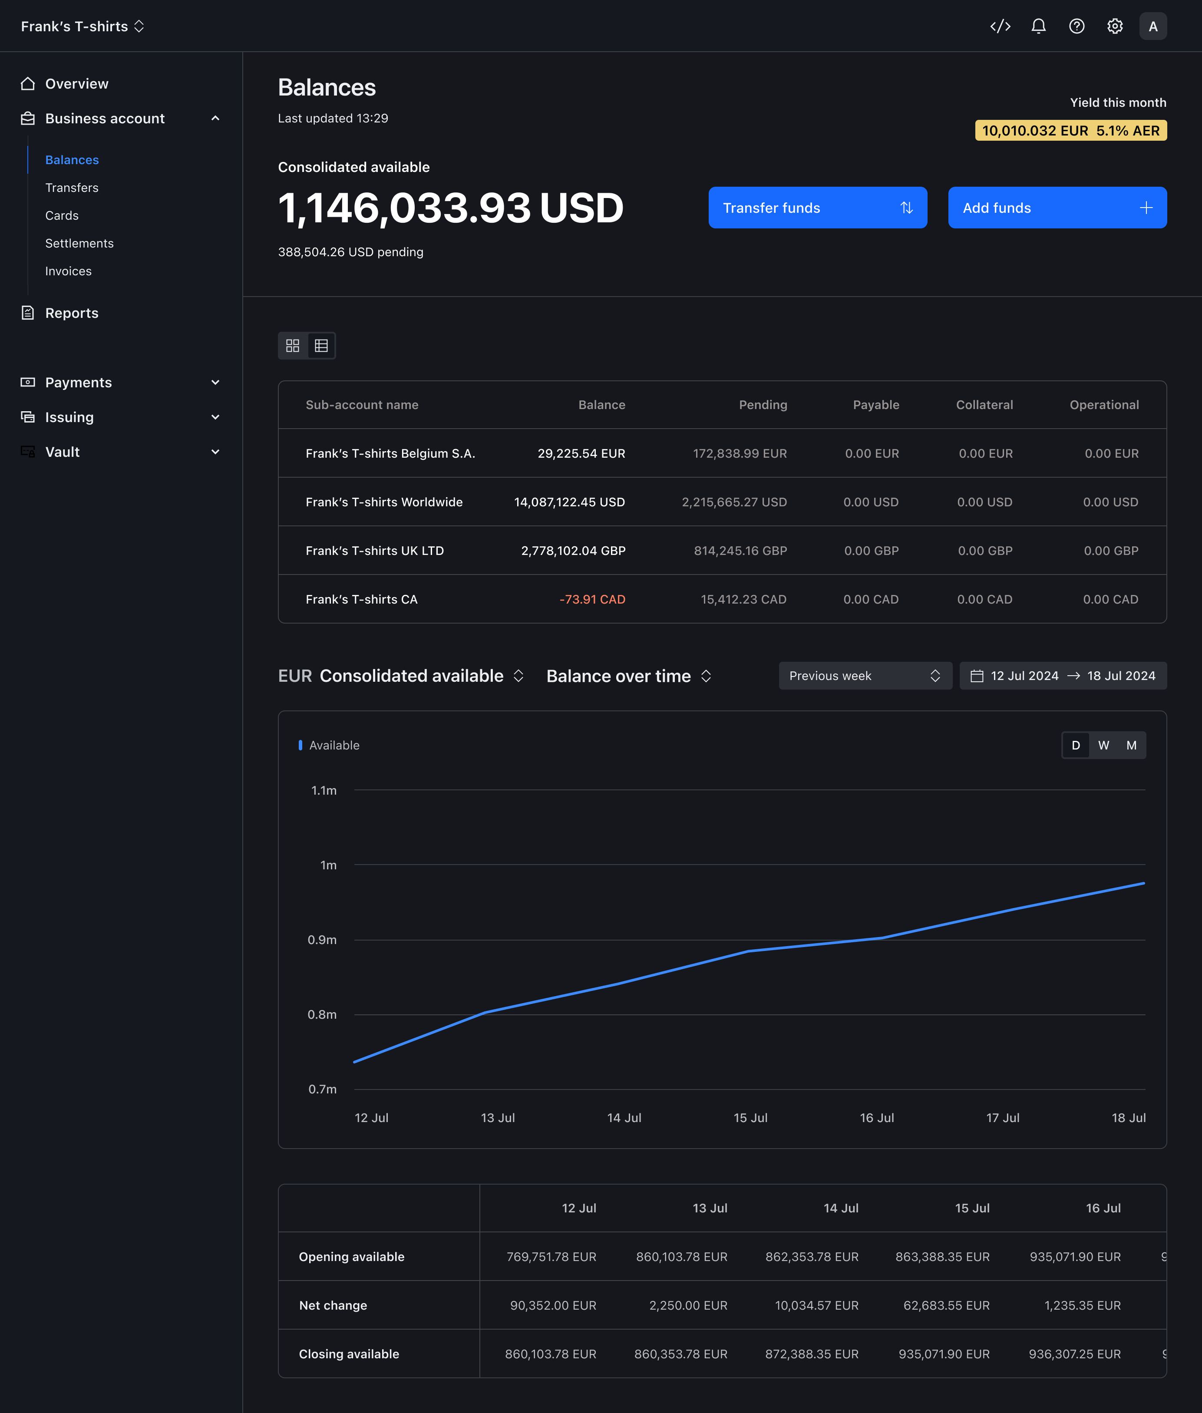This screenshot has width=1202, height=1413.
Task: Click the Sub-account name header
Action: click(x=362, y=405)
